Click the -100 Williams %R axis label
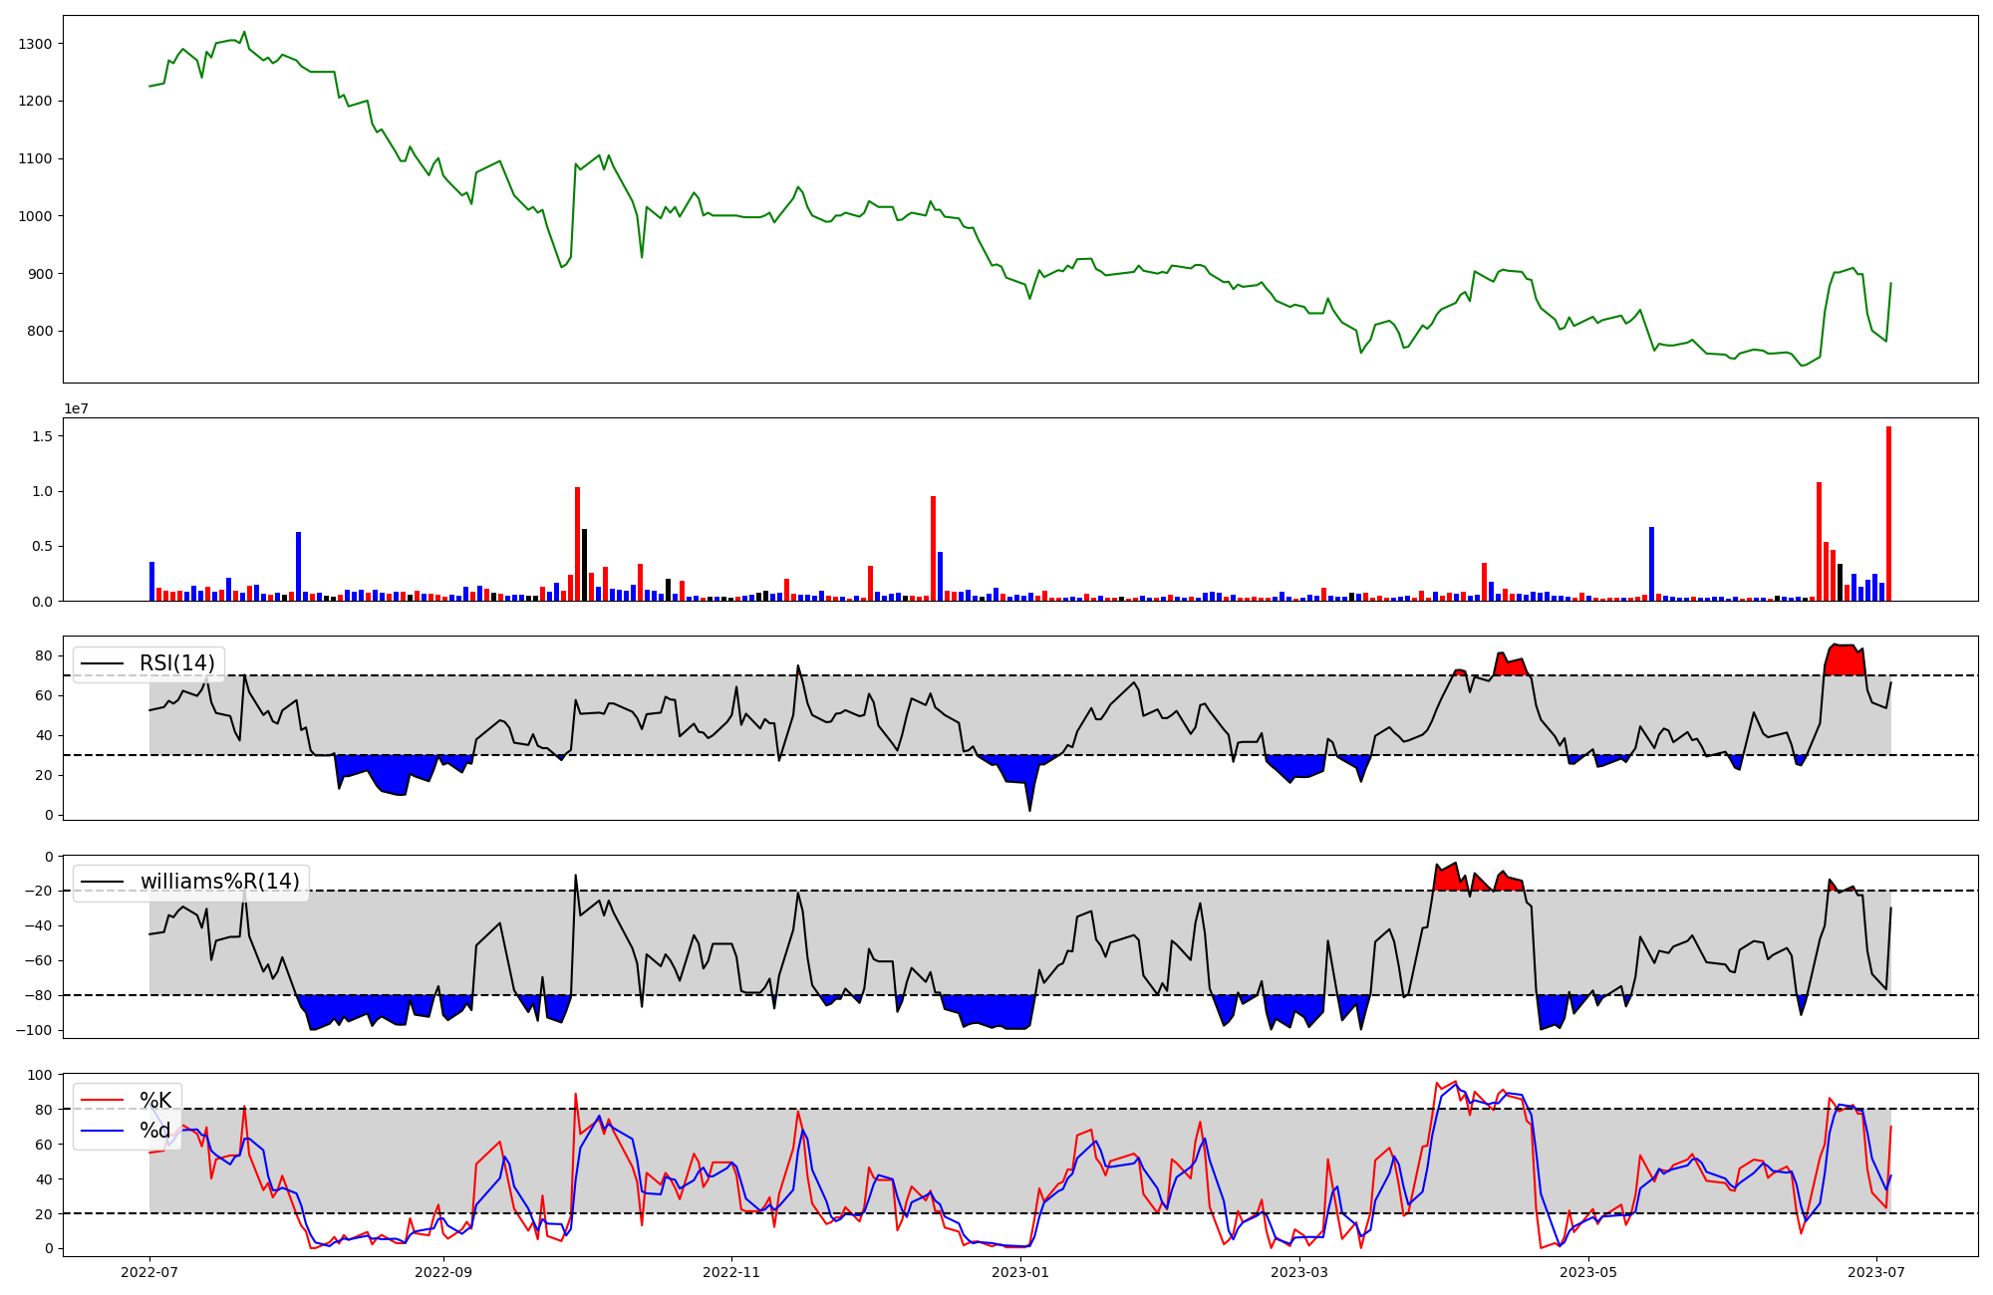Screen dimensions: 1993x1295 pos(33,1030)
